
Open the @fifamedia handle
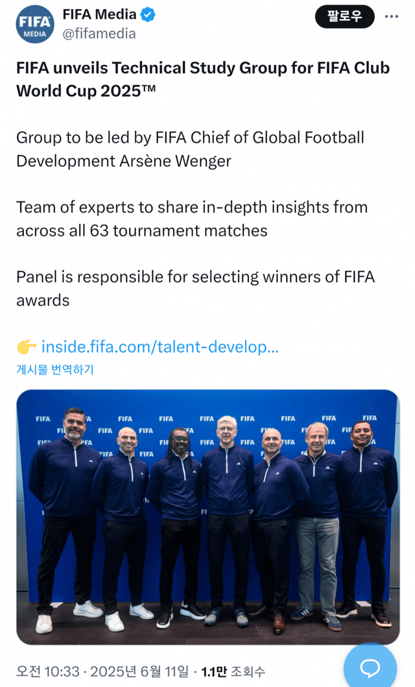coord(99,34)
